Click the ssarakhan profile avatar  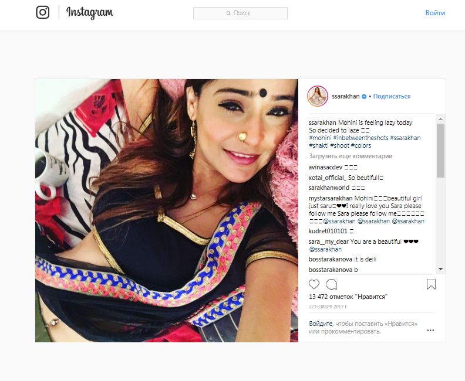318,96
